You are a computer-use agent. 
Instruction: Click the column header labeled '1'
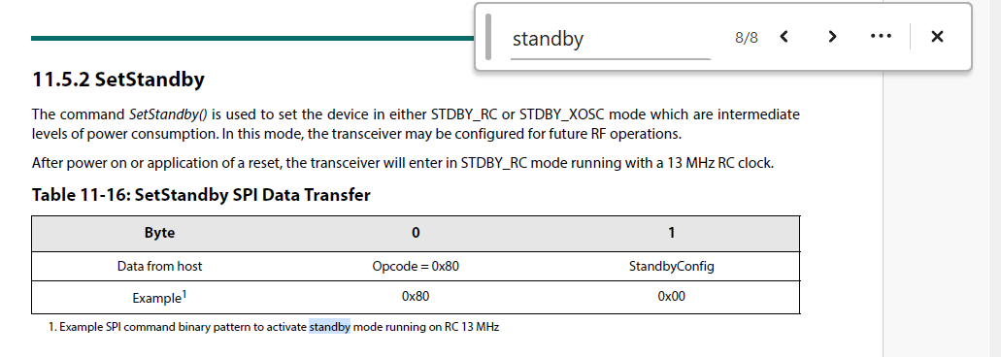coord(671,233)
